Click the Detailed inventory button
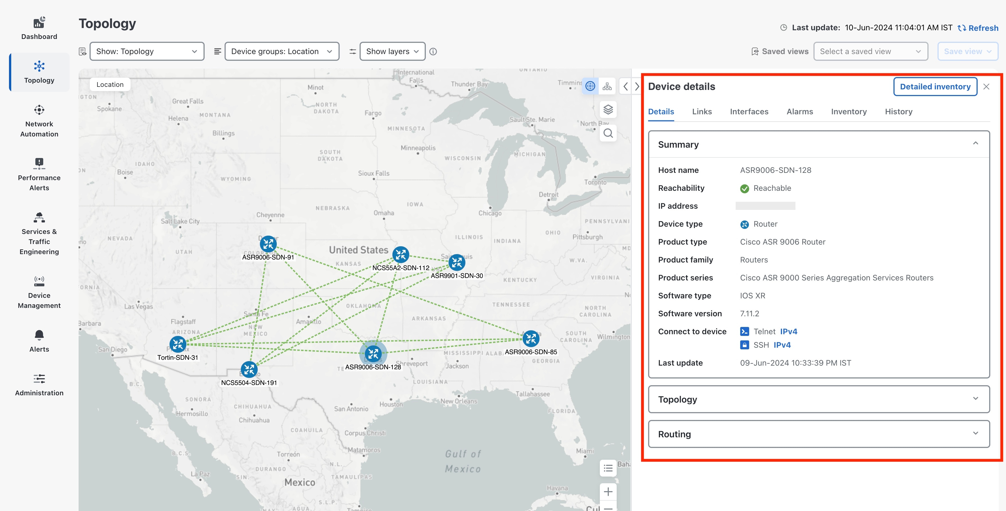Screen dimensions: 1006x511 [935, 87]
